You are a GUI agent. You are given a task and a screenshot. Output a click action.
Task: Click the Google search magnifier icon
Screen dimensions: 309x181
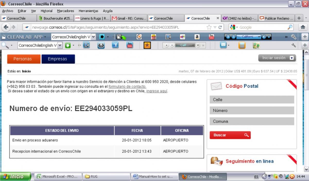pyautogui.click(x=290, y=27)
